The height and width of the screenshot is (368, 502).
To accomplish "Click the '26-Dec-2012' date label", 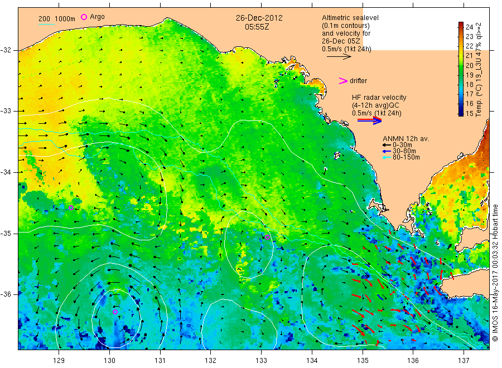I will pos(259,18).
